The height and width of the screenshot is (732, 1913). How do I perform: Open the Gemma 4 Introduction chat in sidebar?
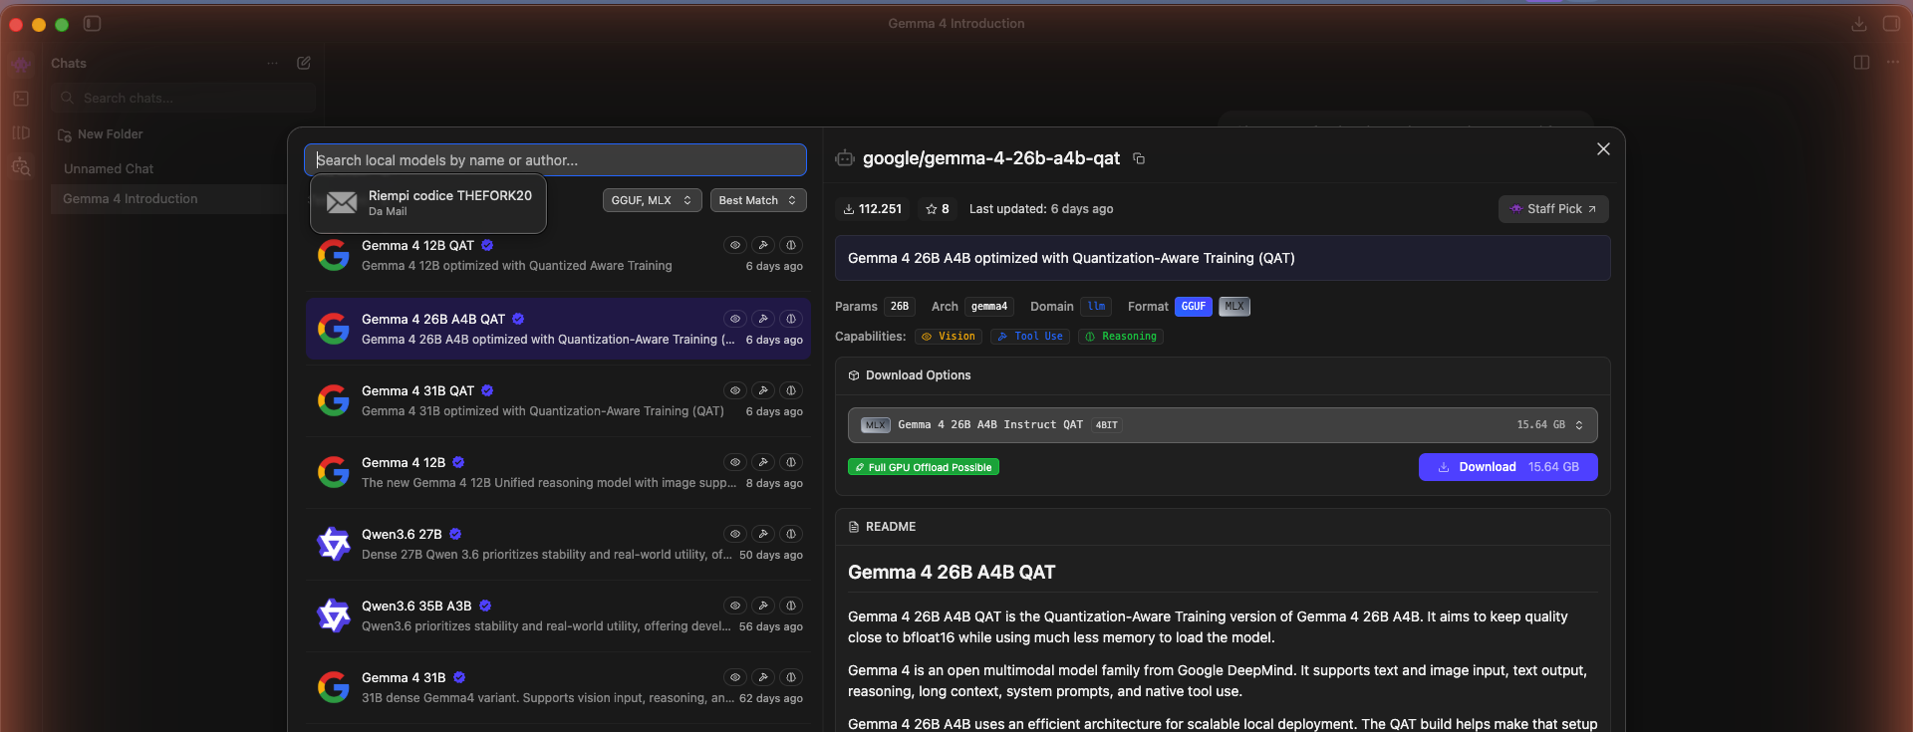coord(169,199)
